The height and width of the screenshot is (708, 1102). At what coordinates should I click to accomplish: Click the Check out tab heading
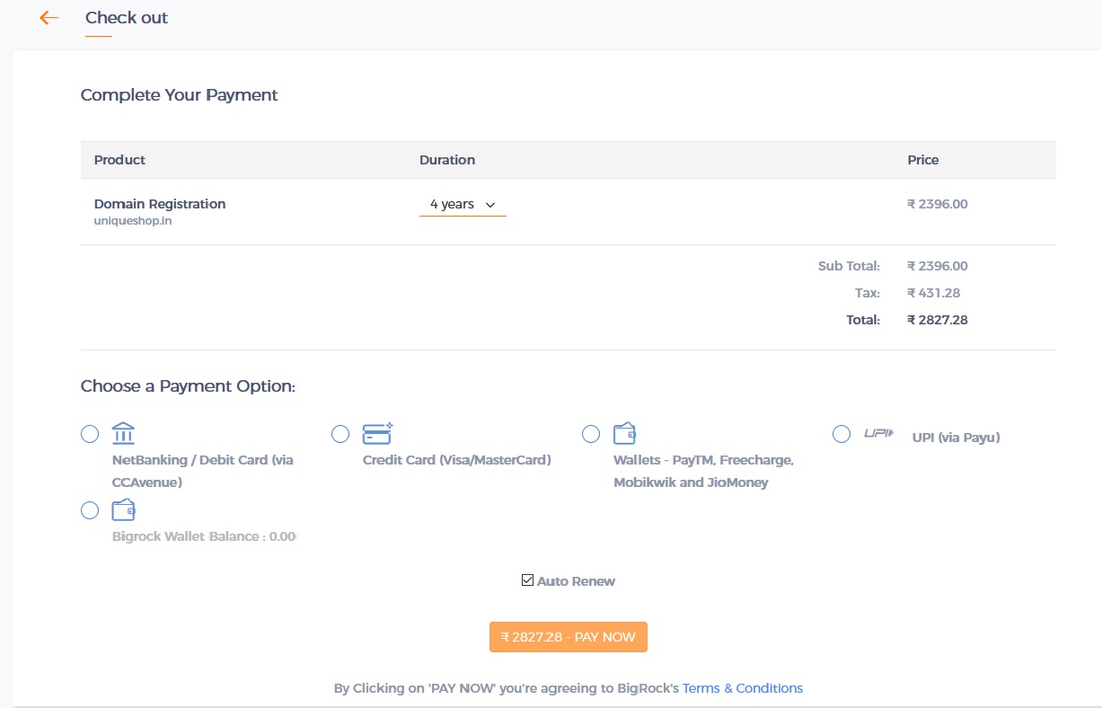tap(127, 17)
